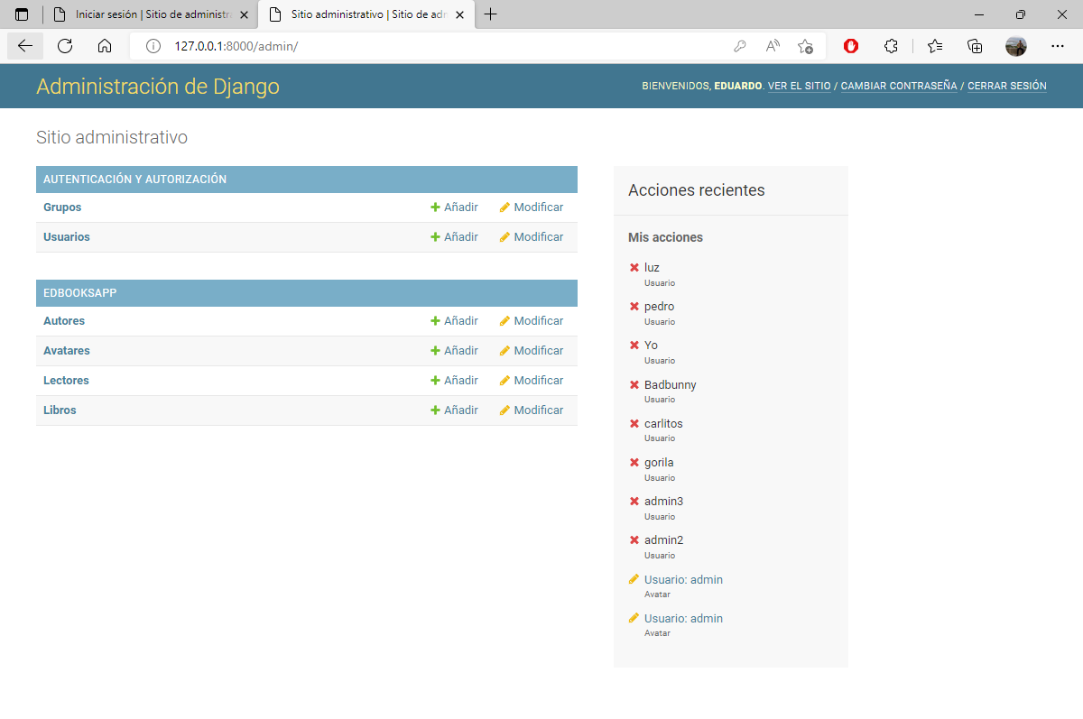Open the Lectores model link
The width and height of the screenshot is (1083, 719).
click(66, 381)
